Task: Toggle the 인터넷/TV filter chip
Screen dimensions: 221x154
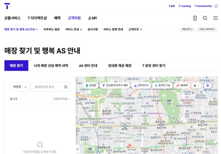Action: (x=141, y=85)
